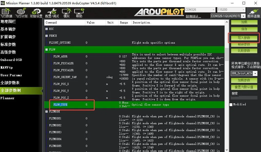
Task: Launch the 模拟 simulation screen
Action: coord(66,13)
